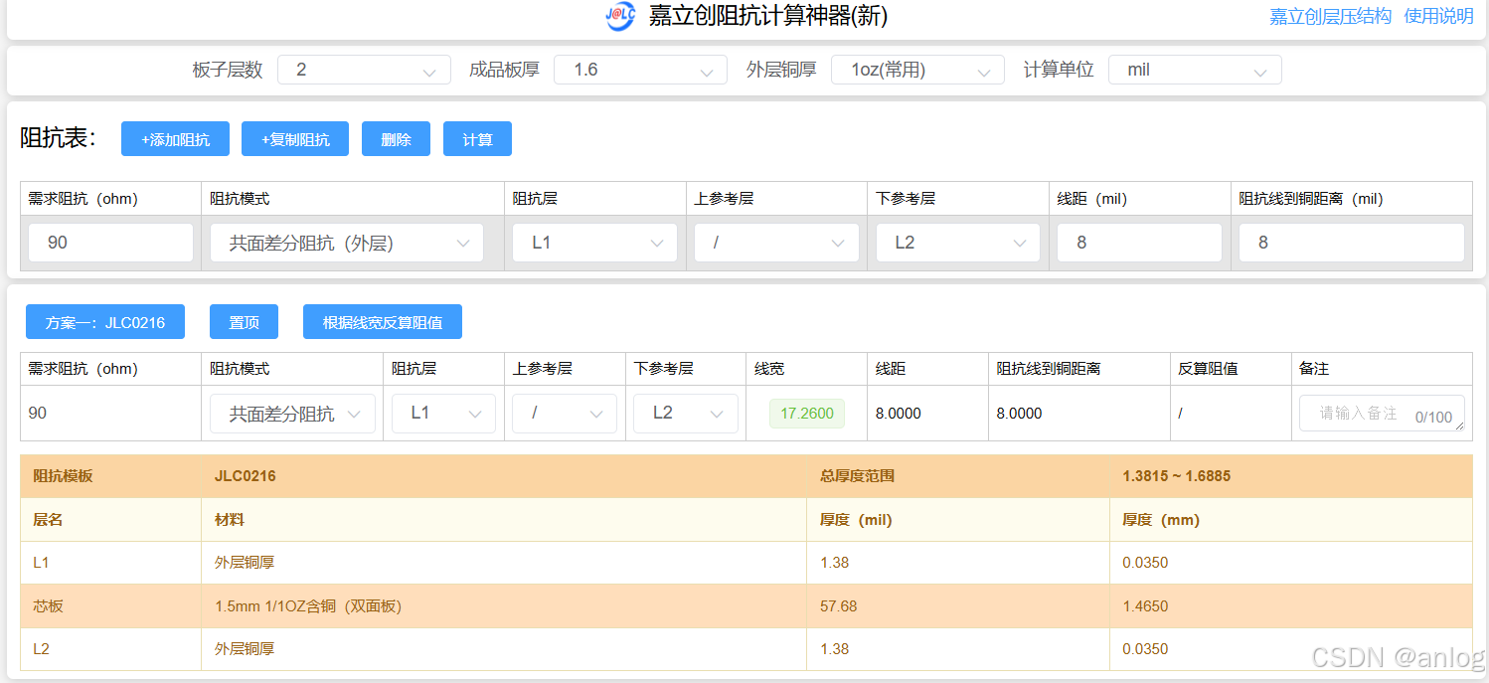Focus the 阻抗线到铜距离 (mil) input field
Screen dimensions: 1489x683
point(1351,243)
